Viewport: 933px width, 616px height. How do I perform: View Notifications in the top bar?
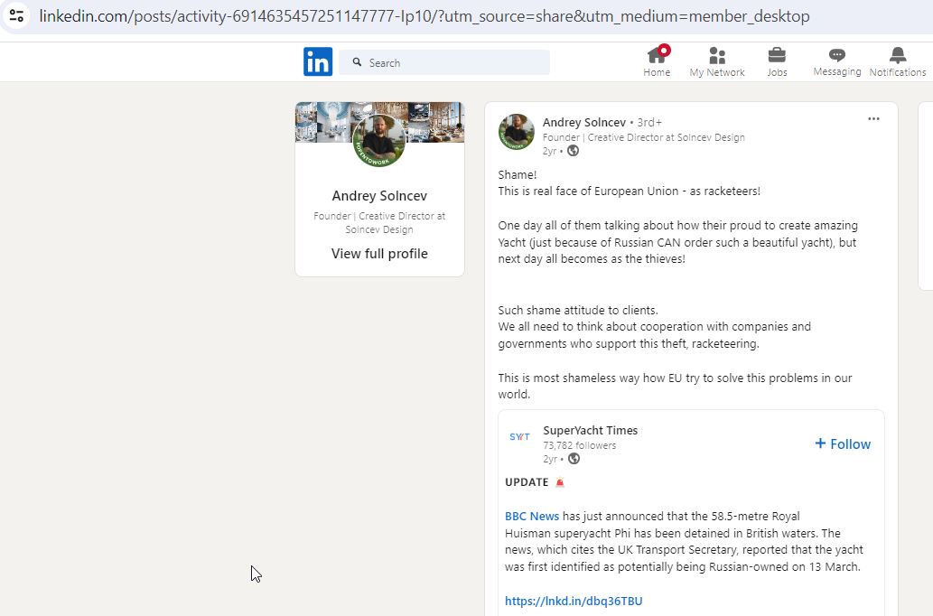click(897, 62)
